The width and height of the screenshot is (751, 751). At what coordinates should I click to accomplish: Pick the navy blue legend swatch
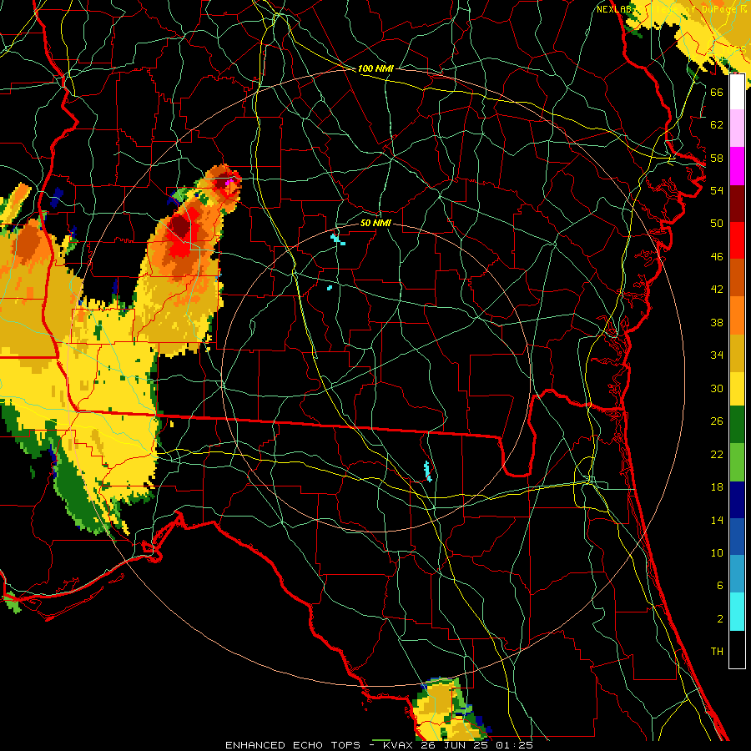[737, 500]
